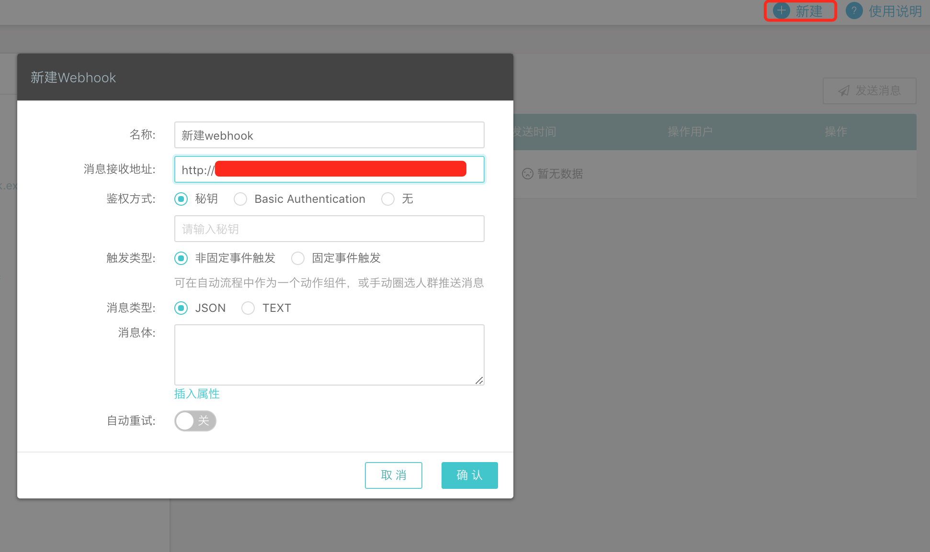Click the 操作用户 column header
This screenshot has width=930, height=552.
[x=690, y=132]
